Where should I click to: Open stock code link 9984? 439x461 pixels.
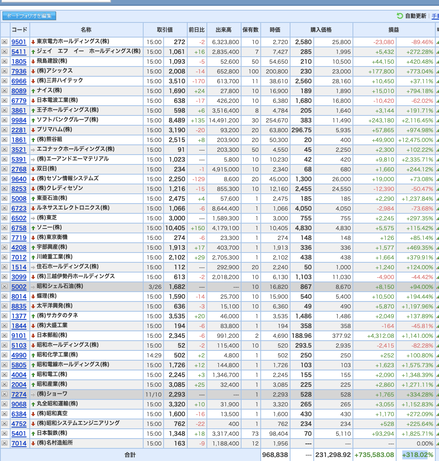click(x=19, y=120)
